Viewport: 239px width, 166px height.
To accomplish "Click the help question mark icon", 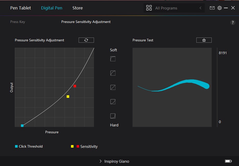I will tap(233, 22).
